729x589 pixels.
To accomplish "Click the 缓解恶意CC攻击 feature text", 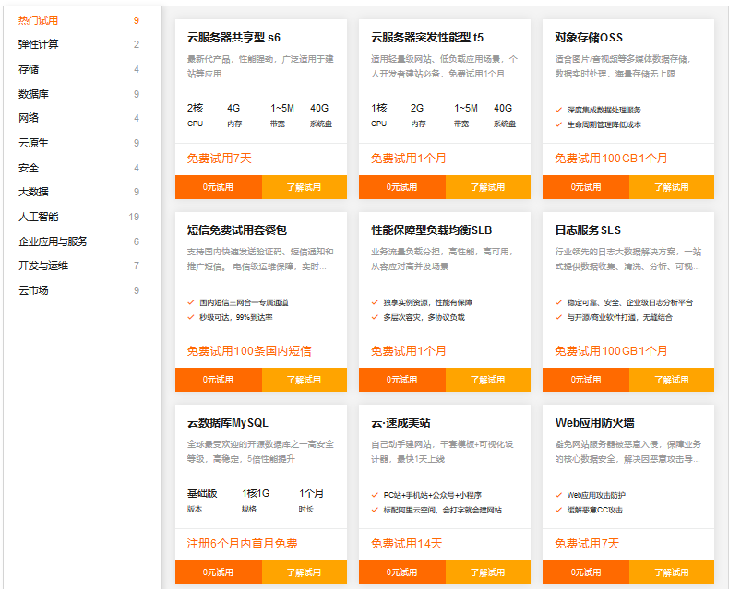I will (x=594, y=510).
